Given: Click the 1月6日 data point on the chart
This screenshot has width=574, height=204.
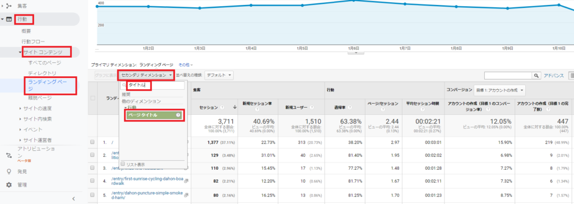Looking at the screenshot, I should point(354,1).
